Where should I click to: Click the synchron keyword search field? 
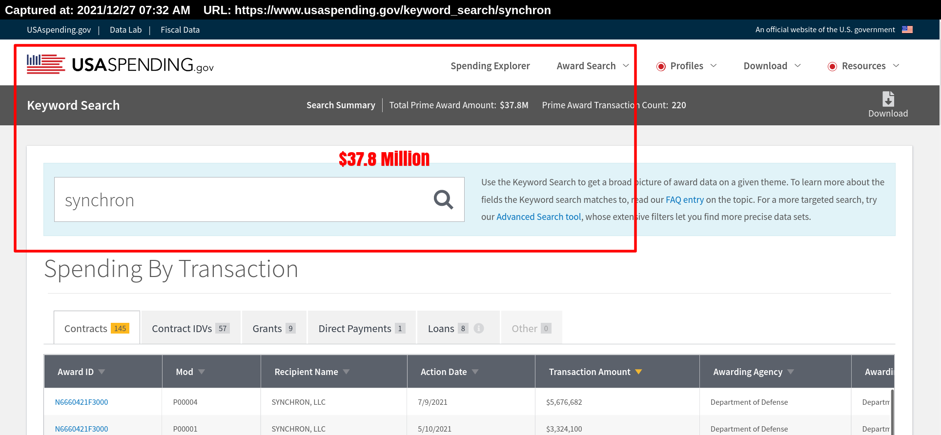[259, 199]
